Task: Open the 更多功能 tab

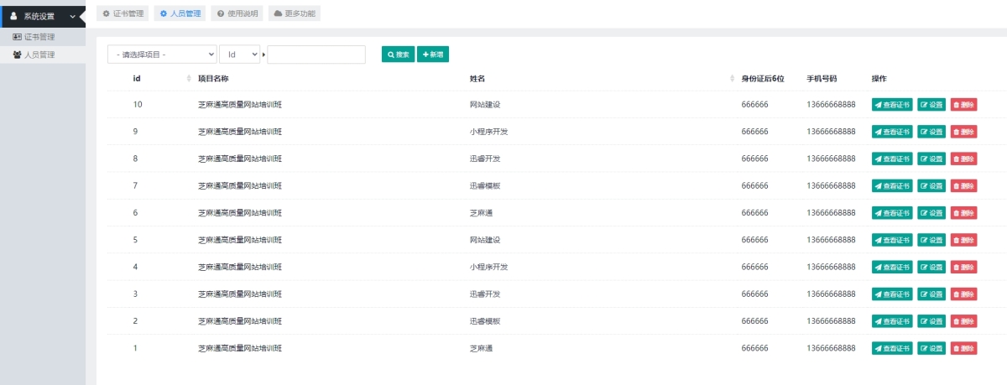Action: 295,13
